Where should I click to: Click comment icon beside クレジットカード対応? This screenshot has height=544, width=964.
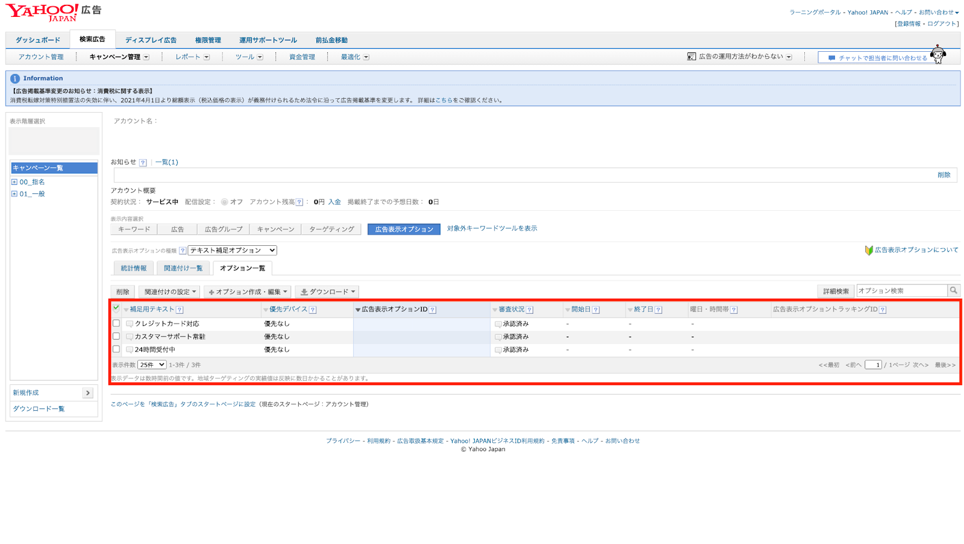coord(130,324)
